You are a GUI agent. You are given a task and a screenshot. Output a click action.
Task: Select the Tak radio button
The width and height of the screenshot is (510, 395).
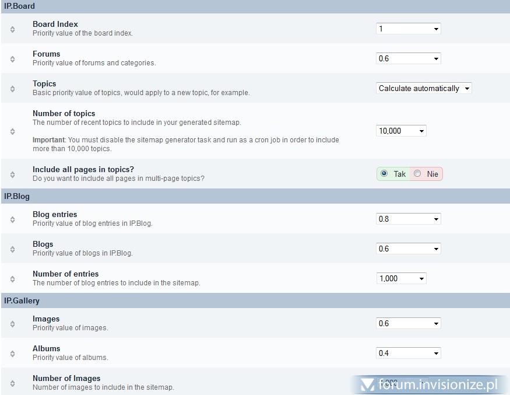tap(384, 174)
